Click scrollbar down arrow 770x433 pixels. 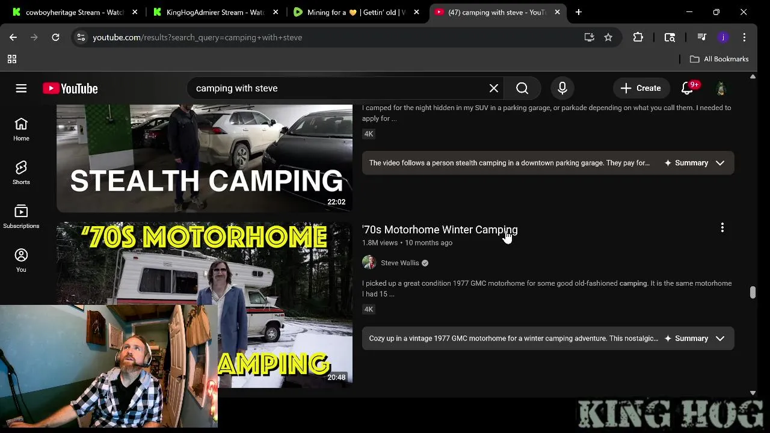click(753, 393)
